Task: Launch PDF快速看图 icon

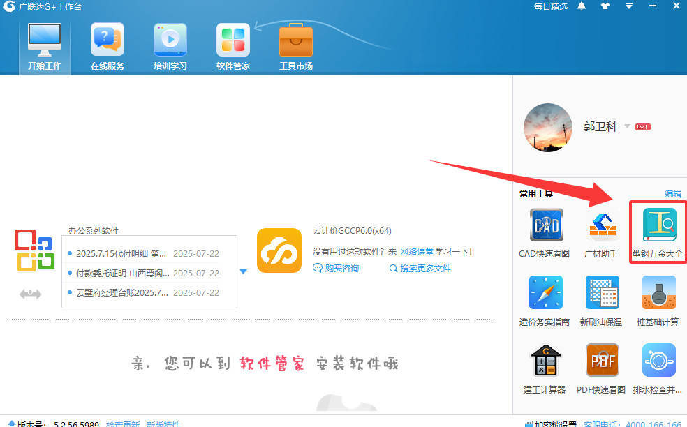Action: point(603,361)
